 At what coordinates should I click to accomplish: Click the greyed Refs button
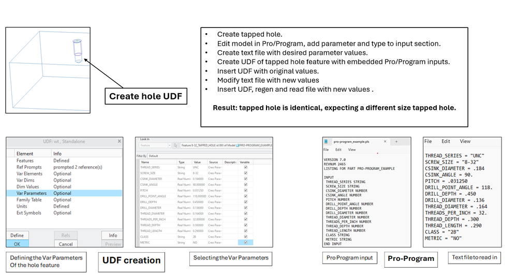pos(66,235)
